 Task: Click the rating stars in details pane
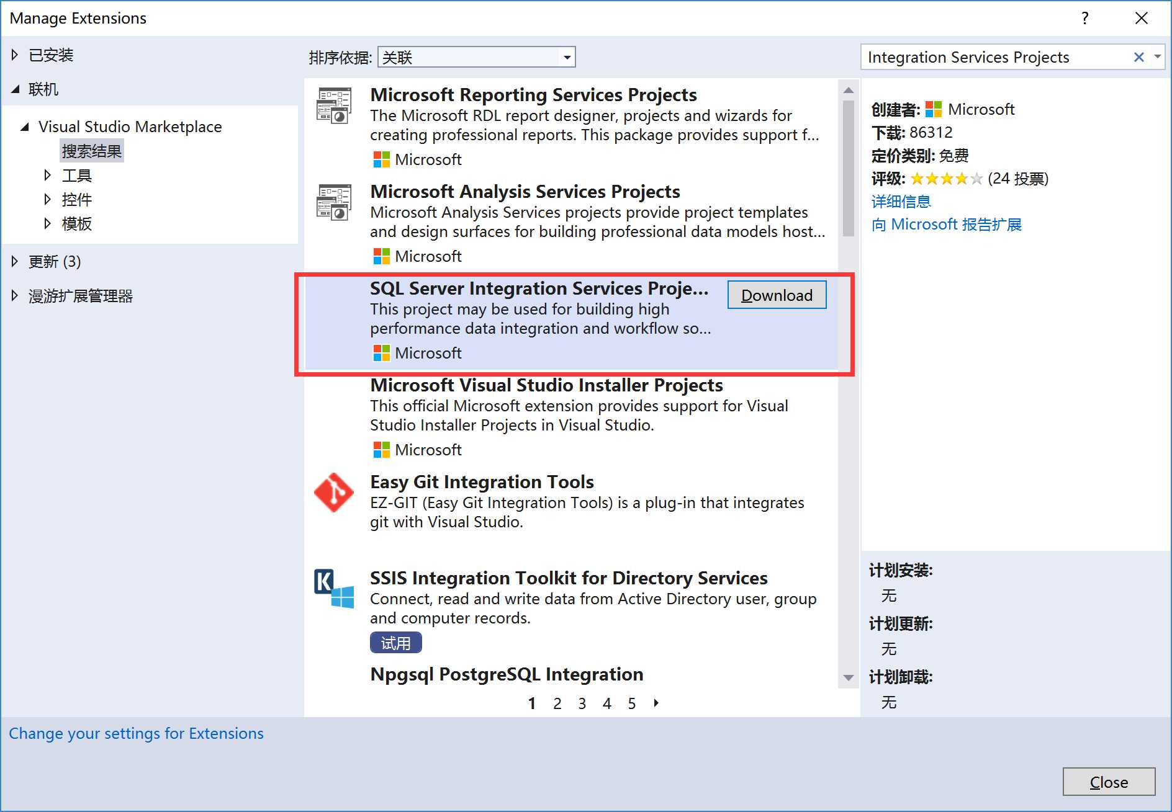click(x=947, y=179)
